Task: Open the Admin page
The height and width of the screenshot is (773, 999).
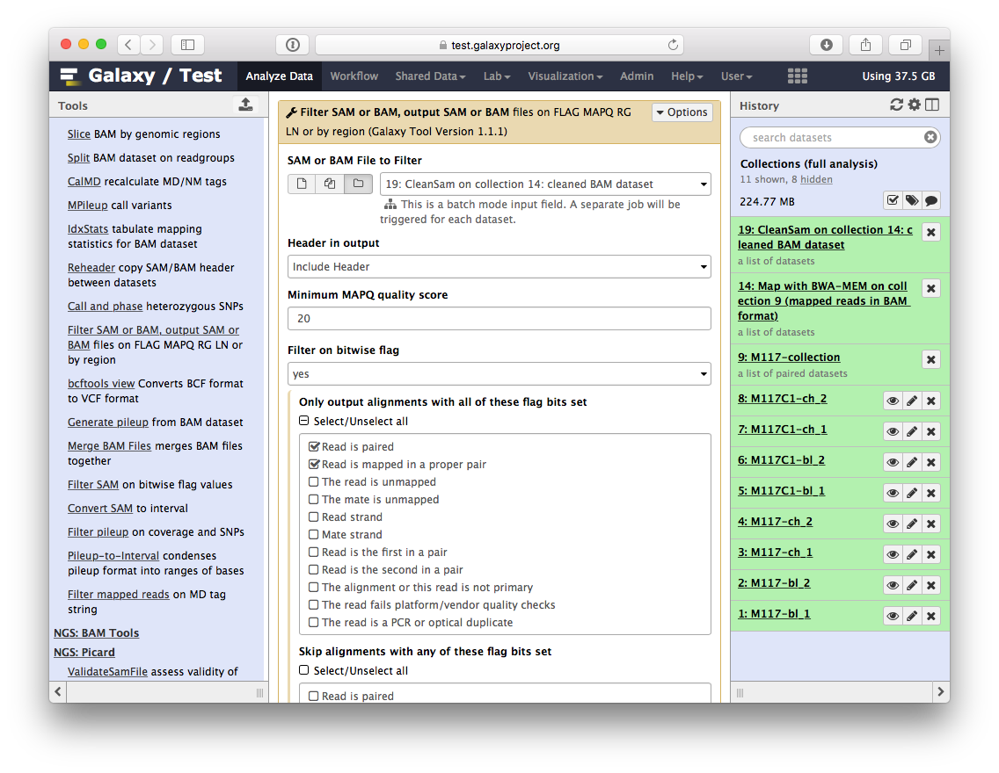Action: pyautogui.click(x=637, y=76)
